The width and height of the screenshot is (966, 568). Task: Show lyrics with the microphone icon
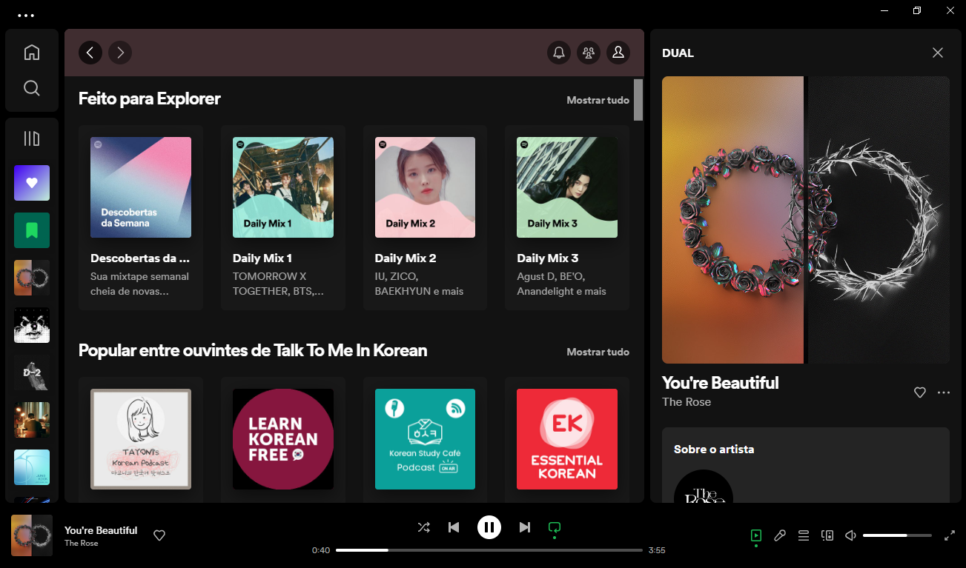coord(779,535)
